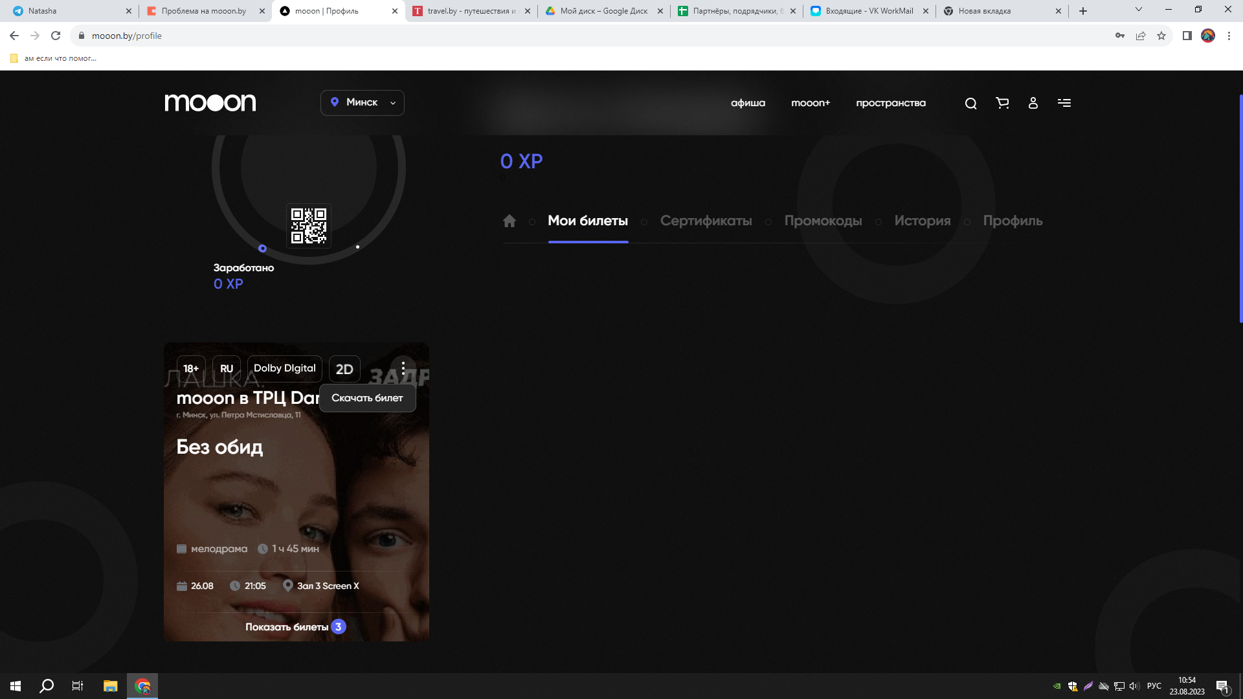Click the user account icon in header
Image resolution: width=1243 pixels, height=699 pixels.
[x=1033, y=103]
